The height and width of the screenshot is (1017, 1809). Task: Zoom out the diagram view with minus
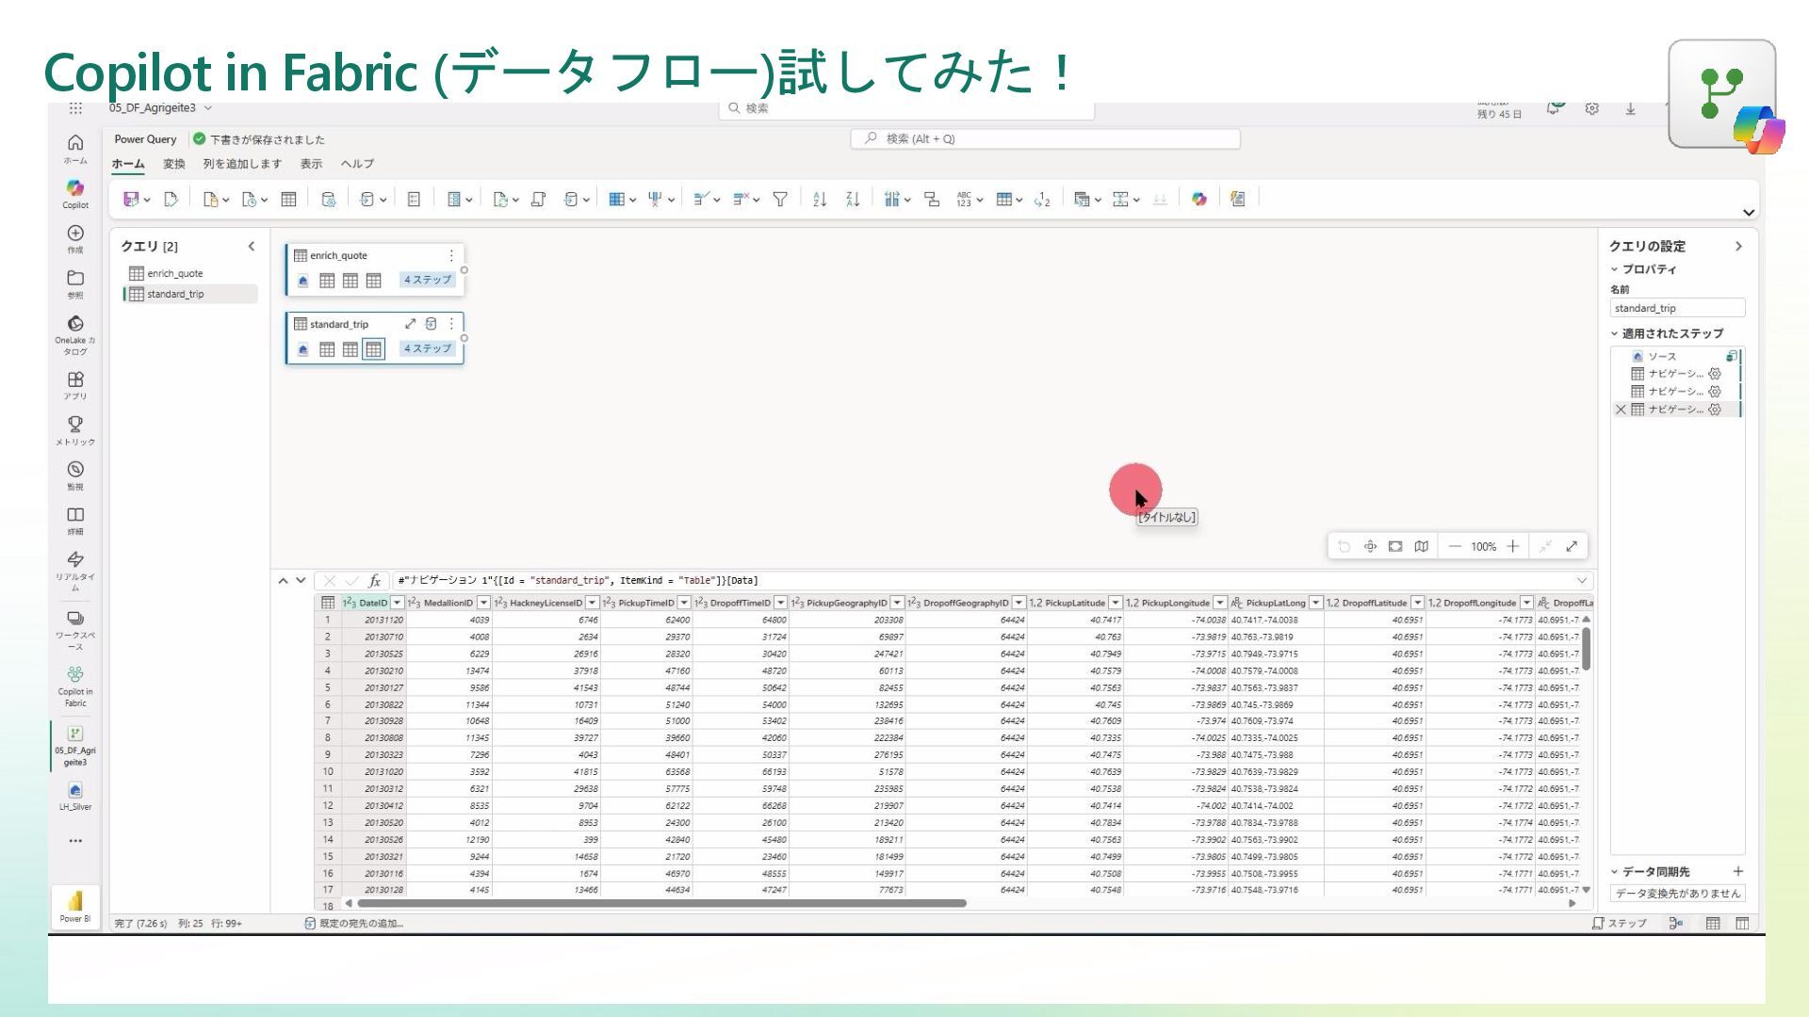tap(1455, 546)
